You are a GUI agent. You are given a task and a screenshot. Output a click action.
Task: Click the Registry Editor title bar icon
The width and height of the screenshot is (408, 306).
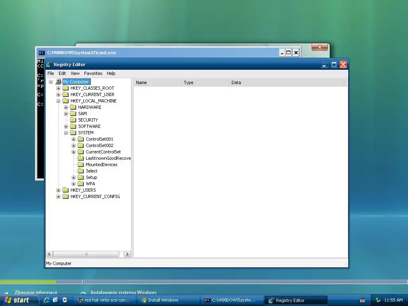pyautogui.click(x=49, y=65)
